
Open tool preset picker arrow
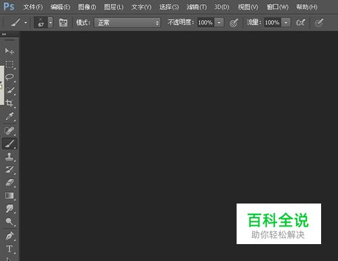point(26,23)
